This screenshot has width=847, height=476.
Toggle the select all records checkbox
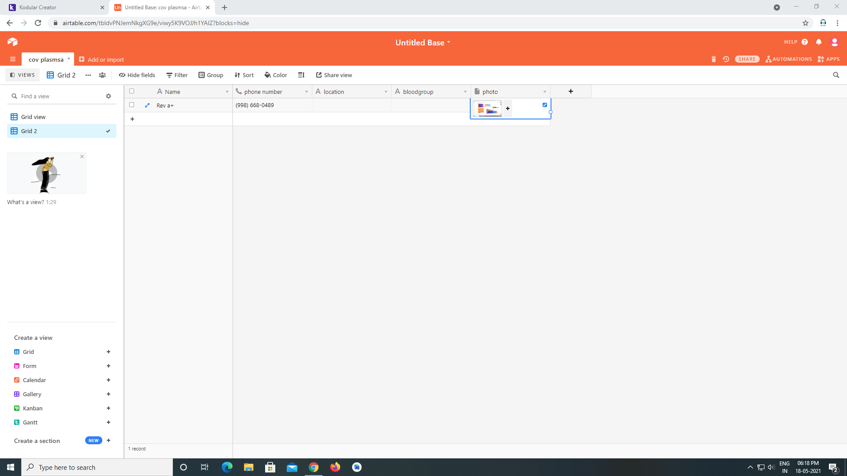pyautogui.click(x=131, y=91)
